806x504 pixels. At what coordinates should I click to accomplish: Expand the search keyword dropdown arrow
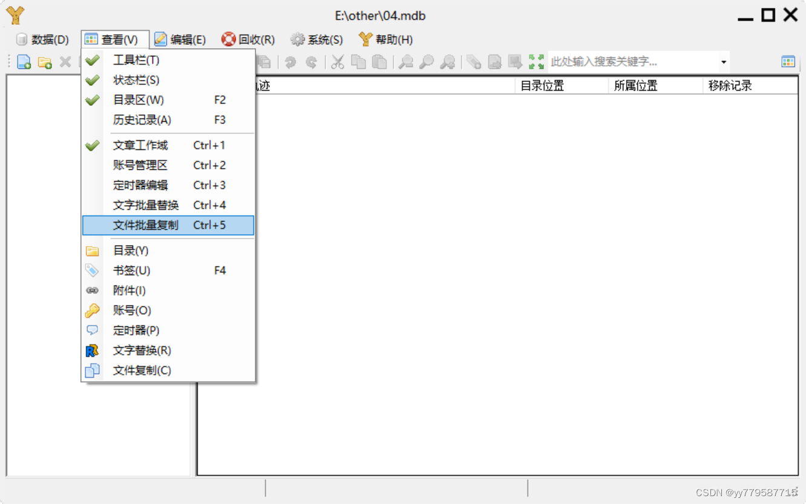[723, 62]
